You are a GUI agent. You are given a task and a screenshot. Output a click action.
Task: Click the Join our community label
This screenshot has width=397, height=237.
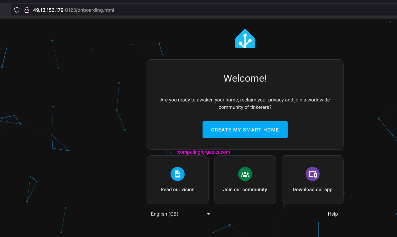(x=245, y=189)
